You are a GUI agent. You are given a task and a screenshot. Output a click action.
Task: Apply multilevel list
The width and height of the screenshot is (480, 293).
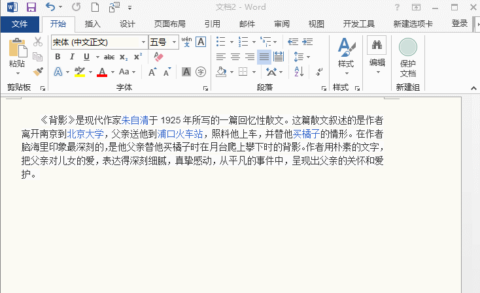(266, 42)
